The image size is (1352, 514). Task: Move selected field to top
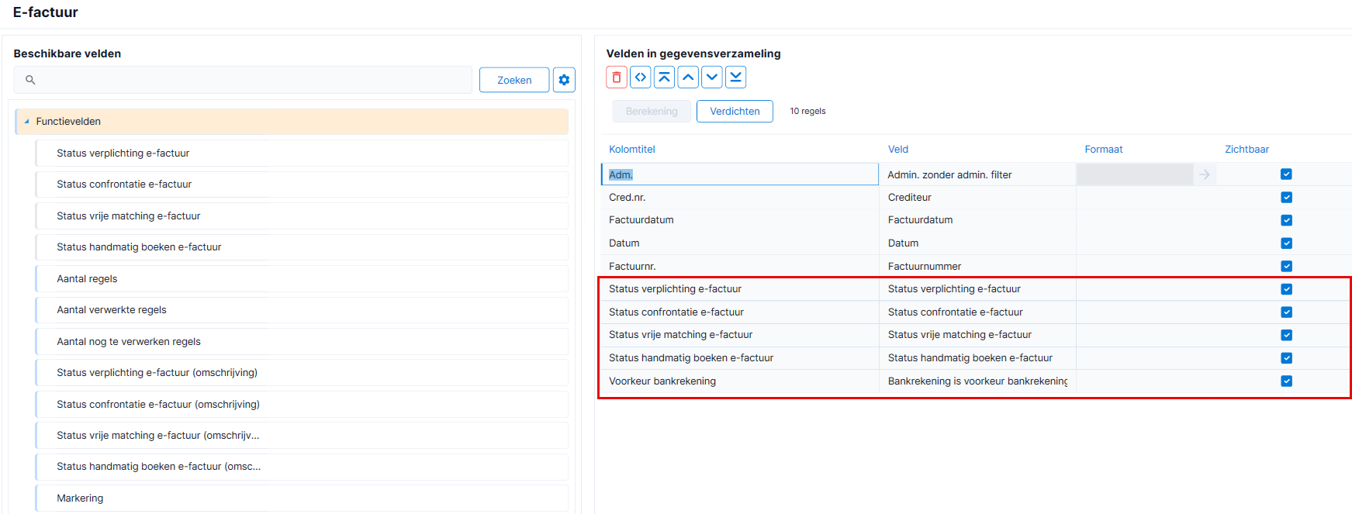(665, 78)
